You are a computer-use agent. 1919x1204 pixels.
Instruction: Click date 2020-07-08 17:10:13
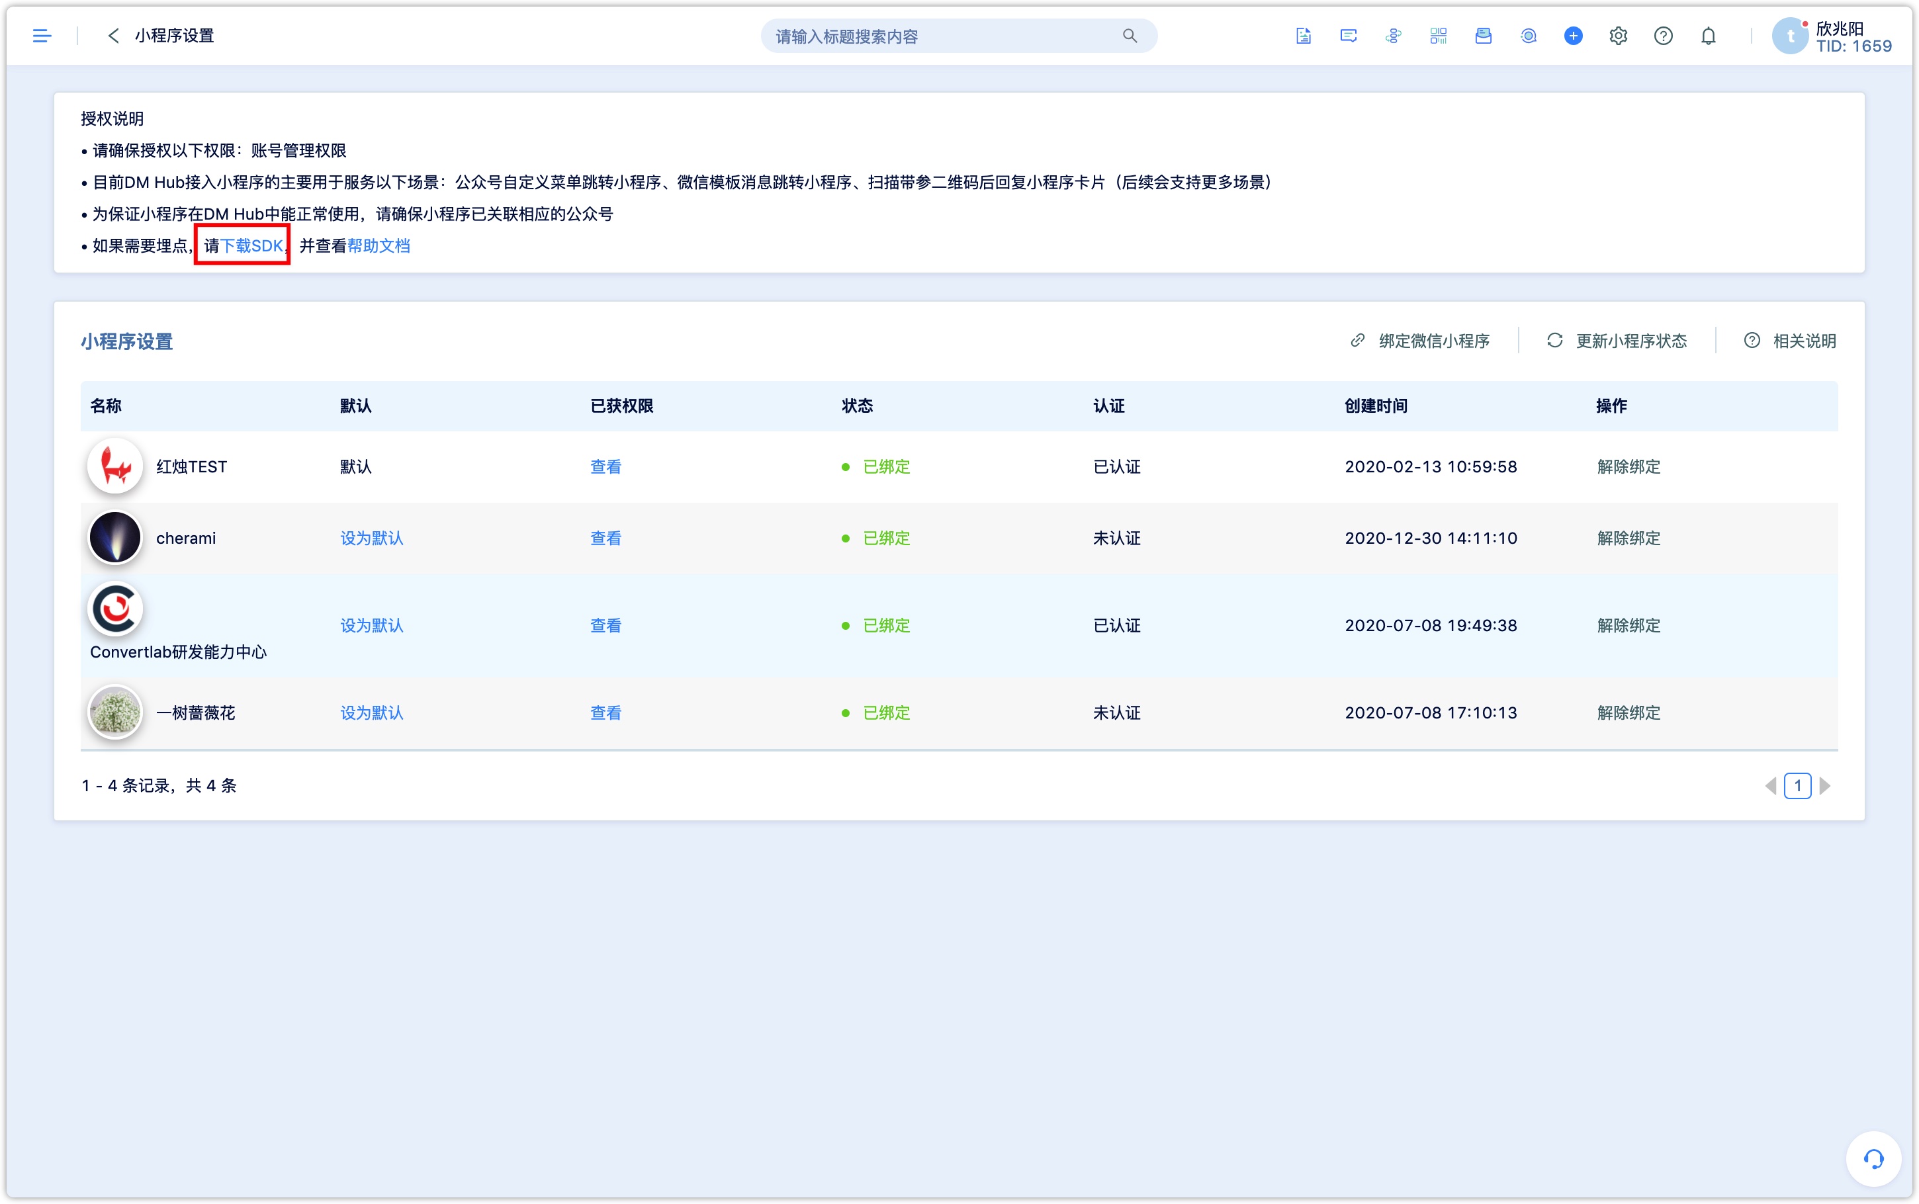click(x=1431, y=712)
